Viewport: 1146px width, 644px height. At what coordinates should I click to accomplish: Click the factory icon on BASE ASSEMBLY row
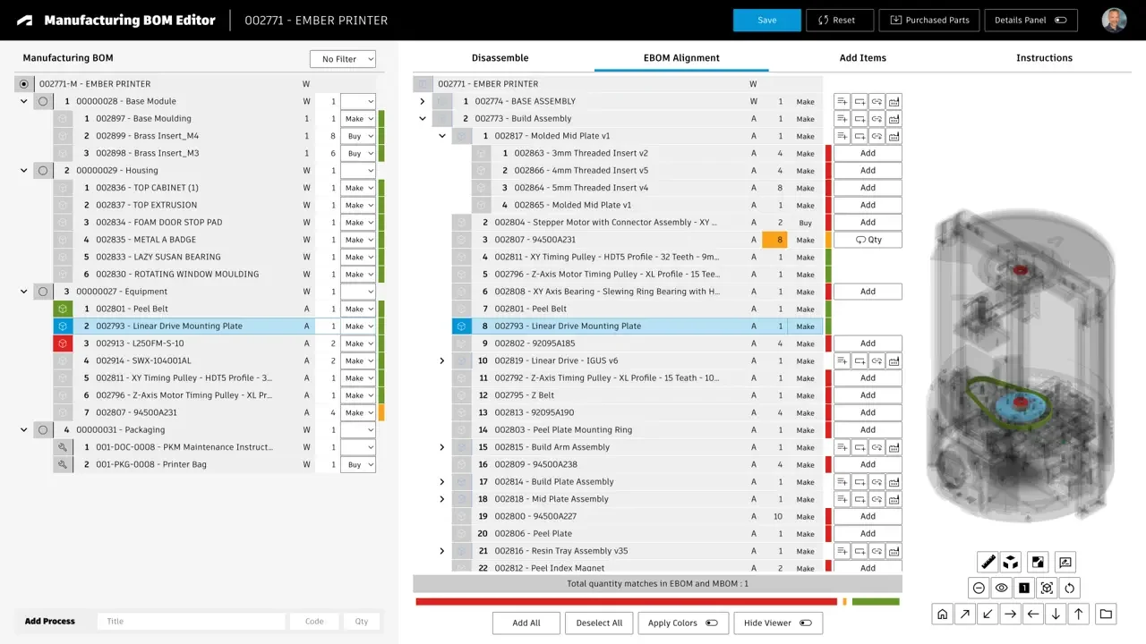click(894, 102)
